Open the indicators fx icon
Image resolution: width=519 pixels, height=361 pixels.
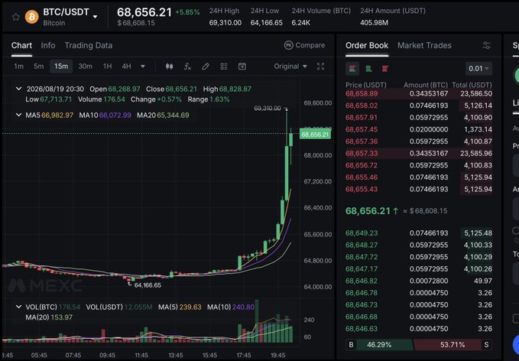187,67
